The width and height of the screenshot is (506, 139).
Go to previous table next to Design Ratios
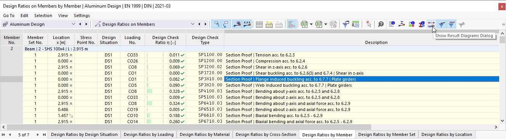click(x=199, y=24)
